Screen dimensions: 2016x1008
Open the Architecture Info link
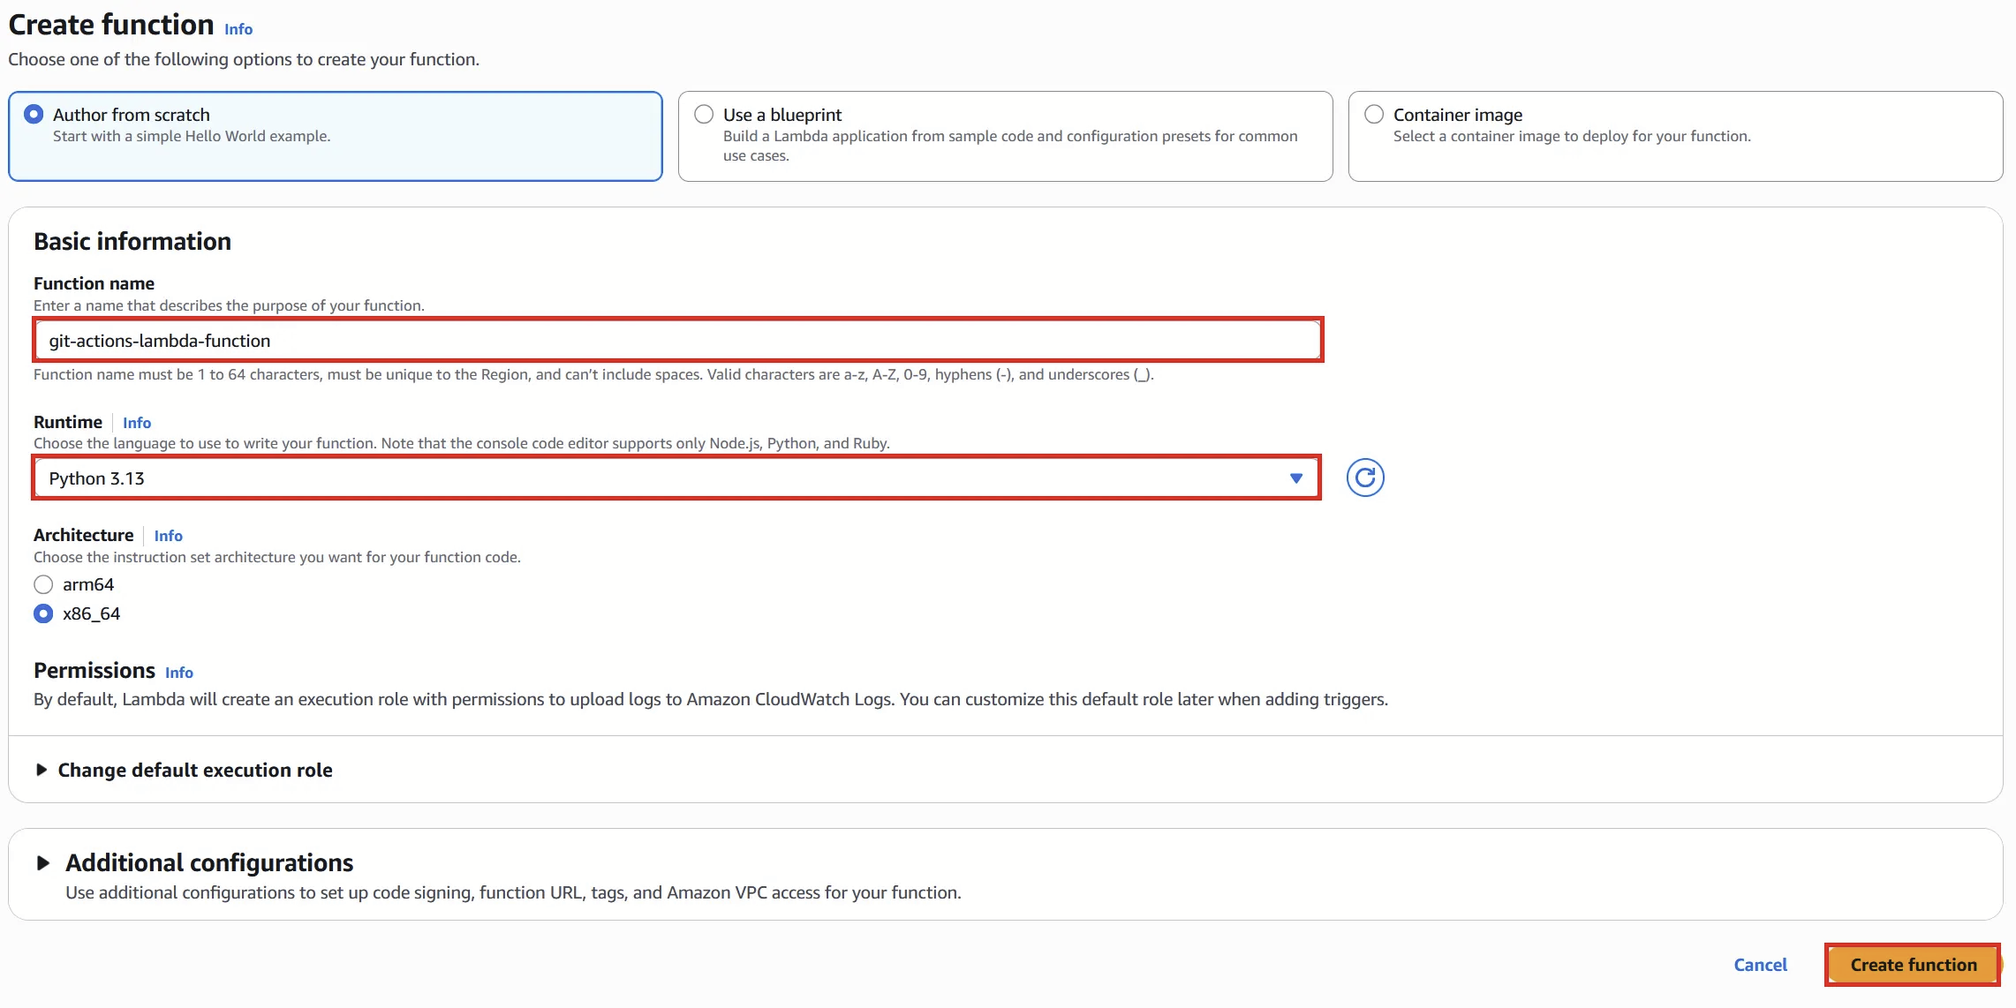click(x=168, y=536)
